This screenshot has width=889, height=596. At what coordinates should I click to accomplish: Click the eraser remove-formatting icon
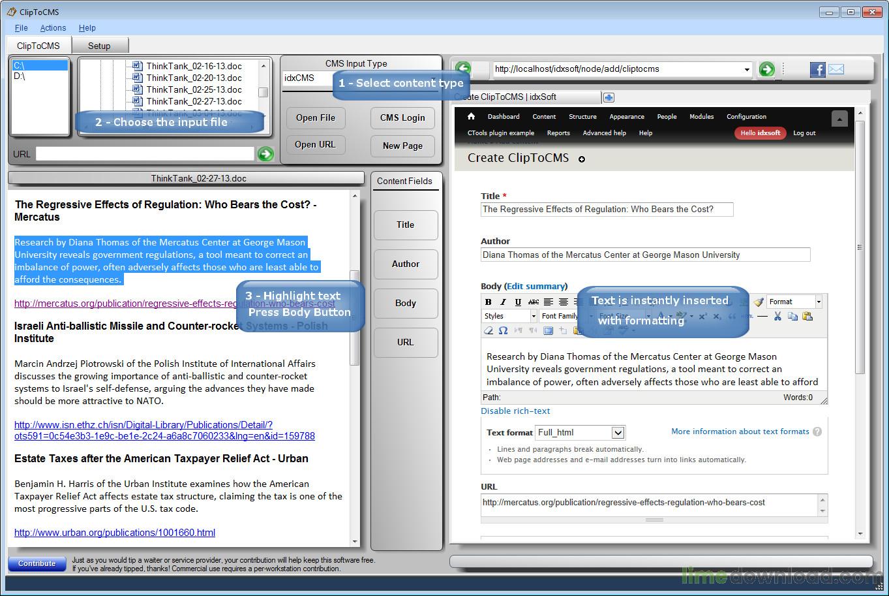coord(488,330)
